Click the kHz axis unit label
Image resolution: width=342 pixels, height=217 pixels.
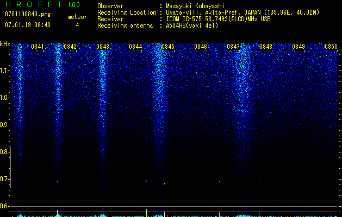[5, 44]
